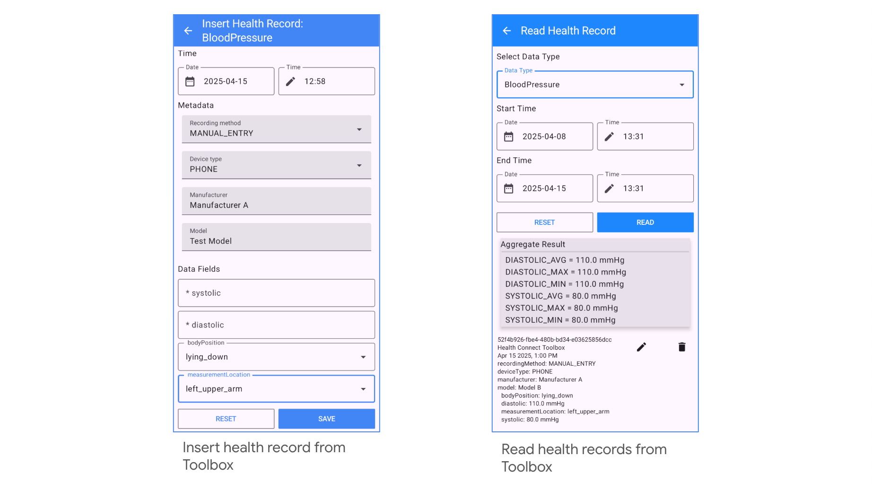This screenshot has width=872, height=490.
Task: Click RESET on the Insert form
Action: 226,419
